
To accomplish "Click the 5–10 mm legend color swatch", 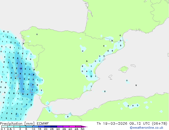I will click(x=29, y=127).
